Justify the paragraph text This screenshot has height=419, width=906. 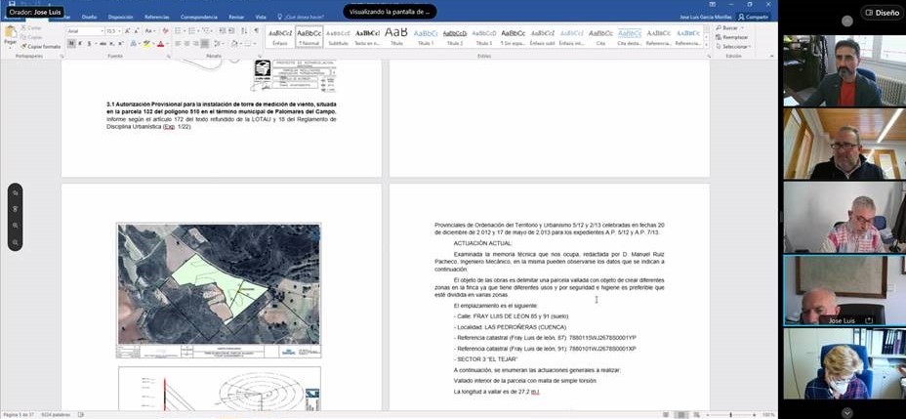point(205,44)
